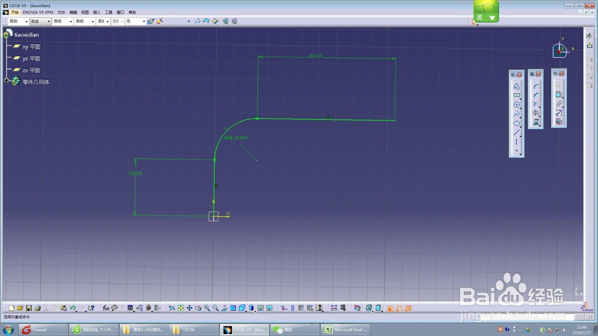
Task: Open the third 自动 line thickness dropdown
Action: [x=63, y=21]
